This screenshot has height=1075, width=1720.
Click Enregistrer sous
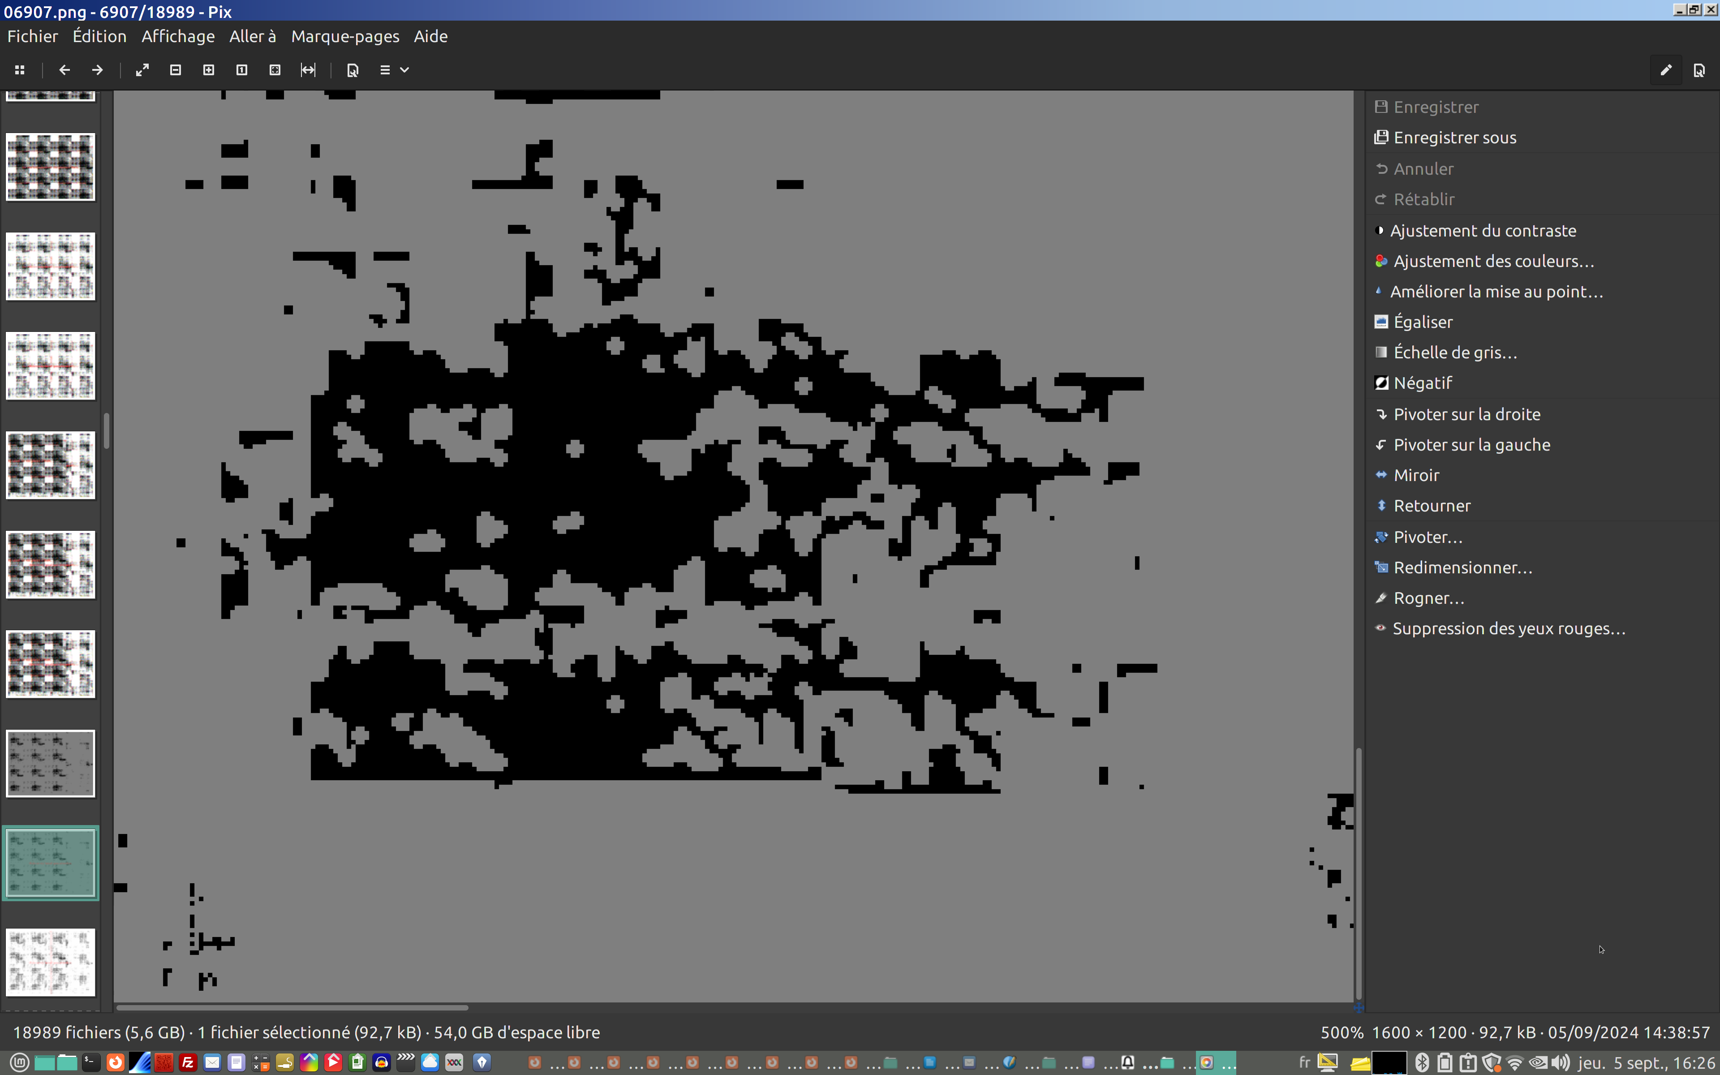tap(1454, 138)
